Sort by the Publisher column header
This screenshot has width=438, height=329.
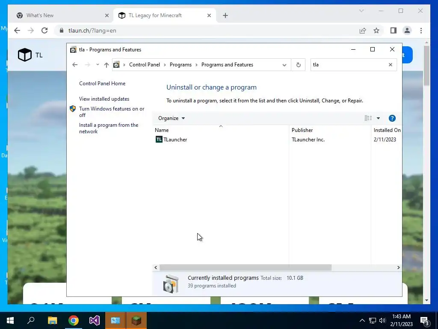(x=330, y=130)
